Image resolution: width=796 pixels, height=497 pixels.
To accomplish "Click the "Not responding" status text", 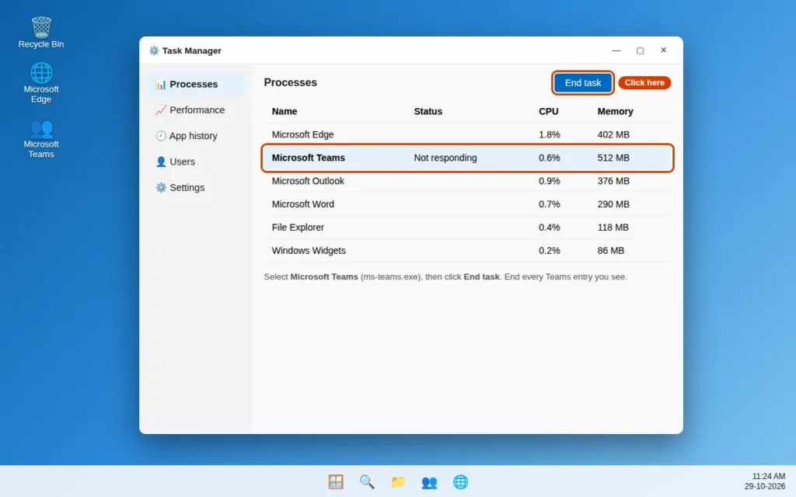I will tap(445, 158).
